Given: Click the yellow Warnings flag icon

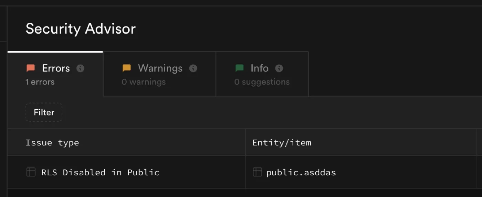Looking at the screenshot, I should 127,68.
